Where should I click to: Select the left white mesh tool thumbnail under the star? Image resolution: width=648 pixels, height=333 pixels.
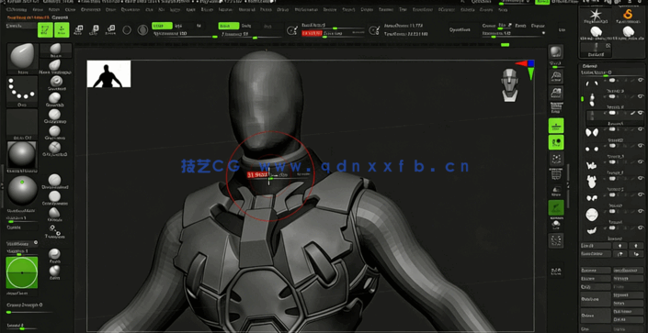(x=596, y=32)
